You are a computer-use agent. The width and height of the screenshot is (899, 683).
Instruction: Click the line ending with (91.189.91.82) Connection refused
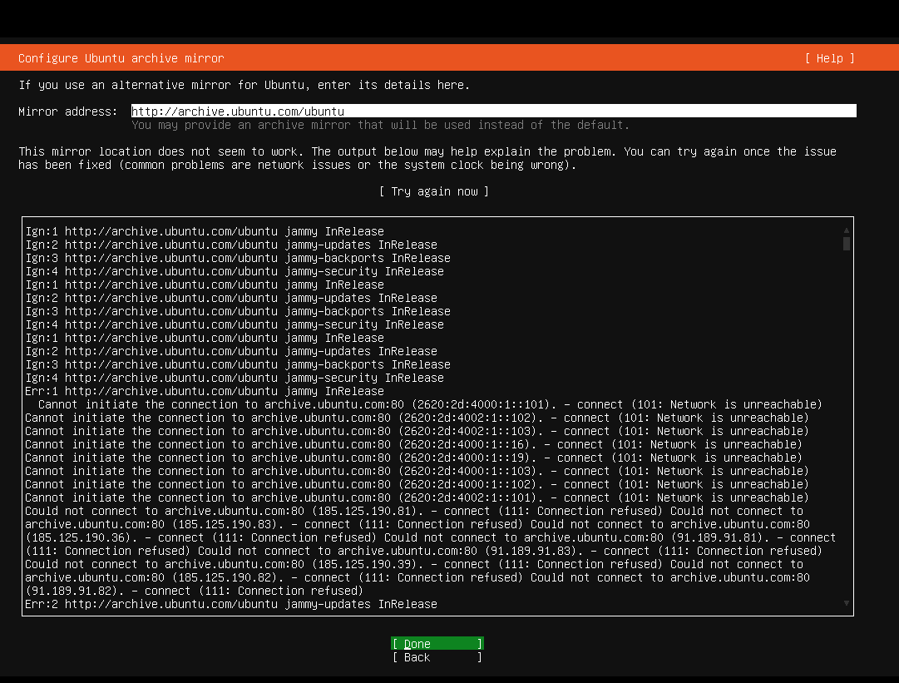pos(195,591)
